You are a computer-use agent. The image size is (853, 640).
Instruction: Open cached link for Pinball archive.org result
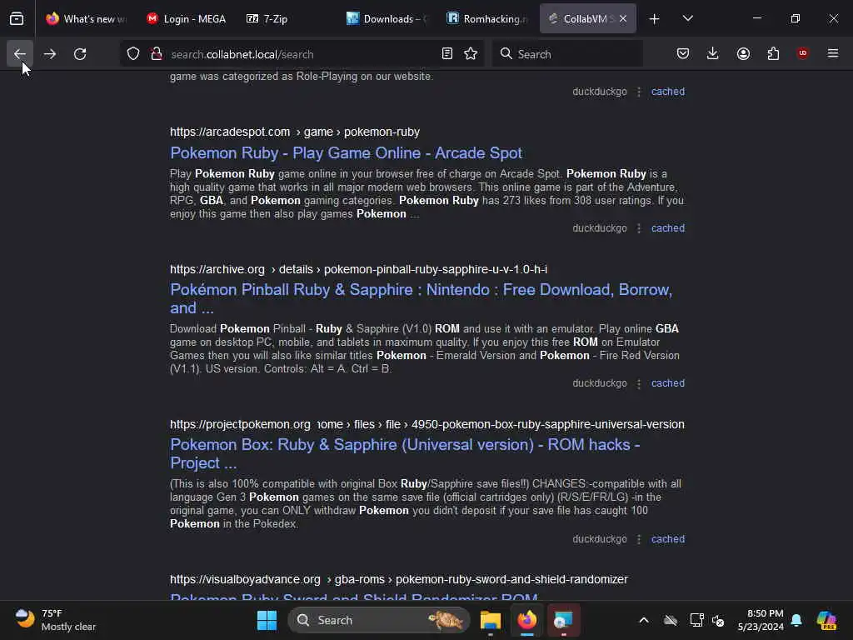(x=668, y=383)
